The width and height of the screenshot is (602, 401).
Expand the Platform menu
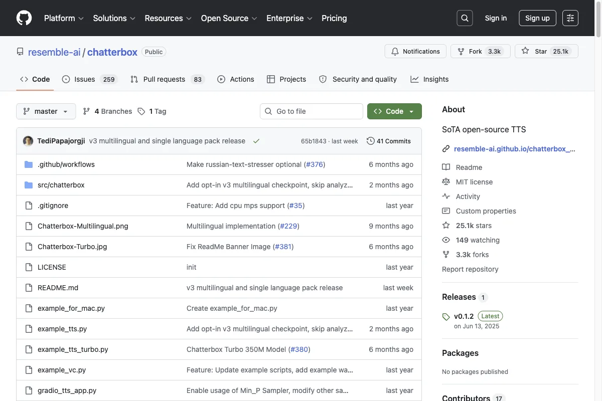pyautogui.click(x=64, y=18)
